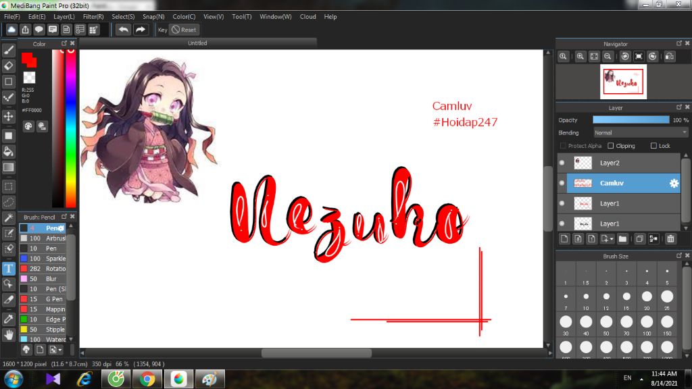Open the Filter menu
This screenshot has width=692, height=389.
point(93,17)
